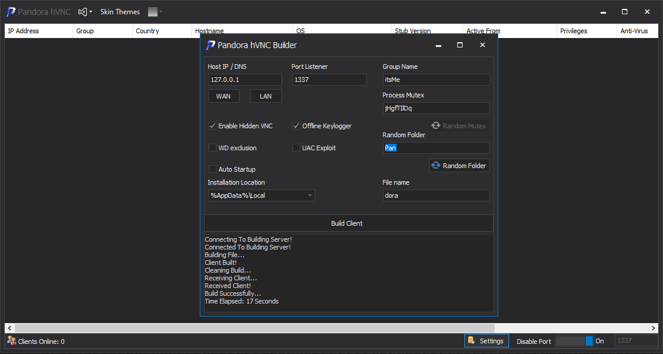Sort by Country column header
Image resolution: width=663 pixels, height=354 pixels.
coord(162,31)
